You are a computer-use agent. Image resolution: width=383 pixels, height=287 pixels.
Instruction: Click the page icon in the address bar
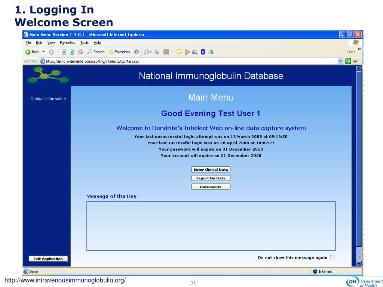(42, 61)
